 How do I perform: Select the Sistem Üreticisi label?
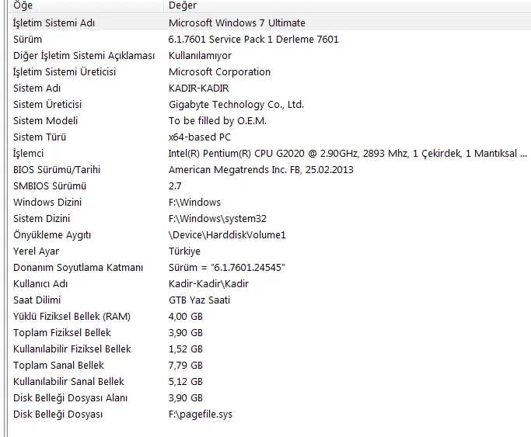click(47, 105)
